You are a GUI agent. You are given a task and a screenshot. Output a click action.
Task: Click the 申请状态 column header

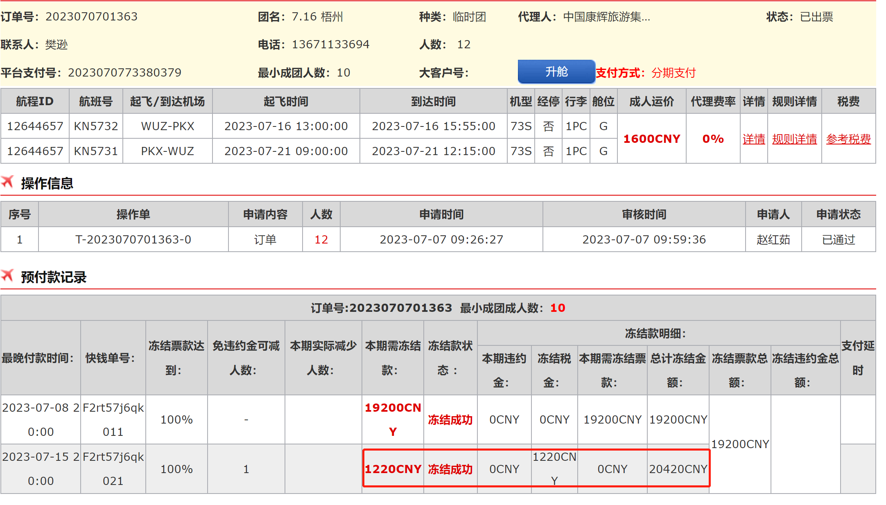(838, 214)
